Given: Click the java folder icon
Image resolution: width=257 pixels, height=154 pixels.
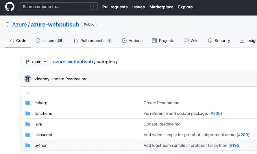Looking at the screenshot, I should [28, 124].
